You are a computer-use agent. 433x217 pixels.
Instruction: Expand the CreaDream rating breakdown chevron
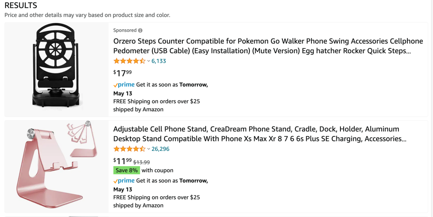coord(148,149)
